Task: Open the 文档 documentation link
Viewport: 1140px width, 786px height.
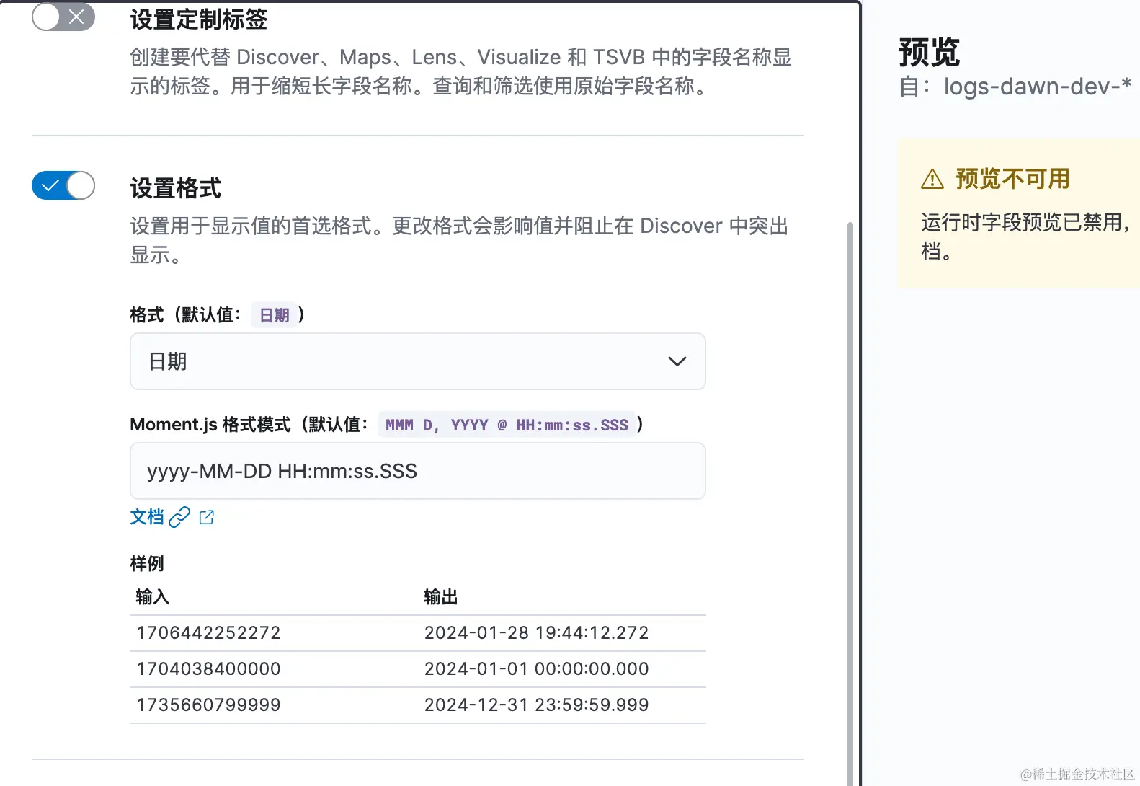Action: [147, 517]
